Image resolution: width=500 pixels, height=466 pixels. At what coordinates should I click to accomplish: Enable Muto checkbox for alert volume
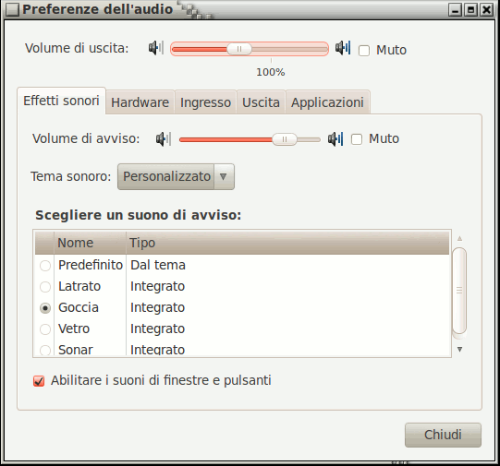[357, 139]
